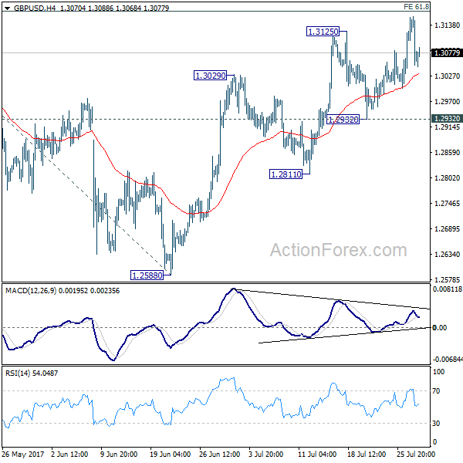Click the 1.27465 price axis value

[x=447, y=204]
